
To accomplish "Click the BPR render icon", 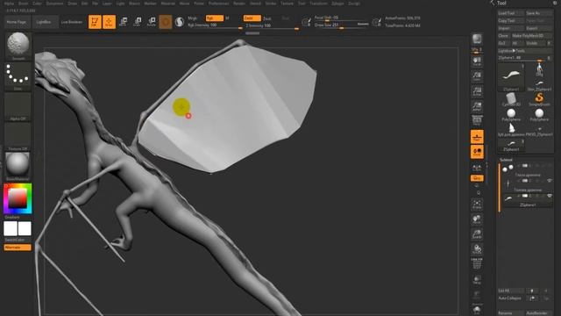I will 477,39.
